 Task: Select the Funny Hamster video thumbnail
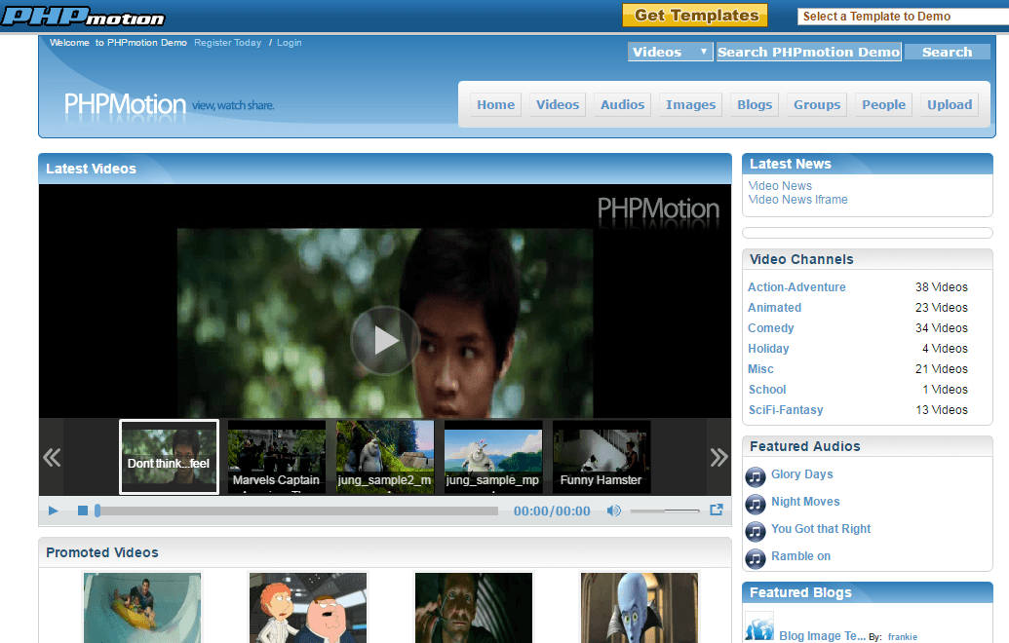[602, 457]
